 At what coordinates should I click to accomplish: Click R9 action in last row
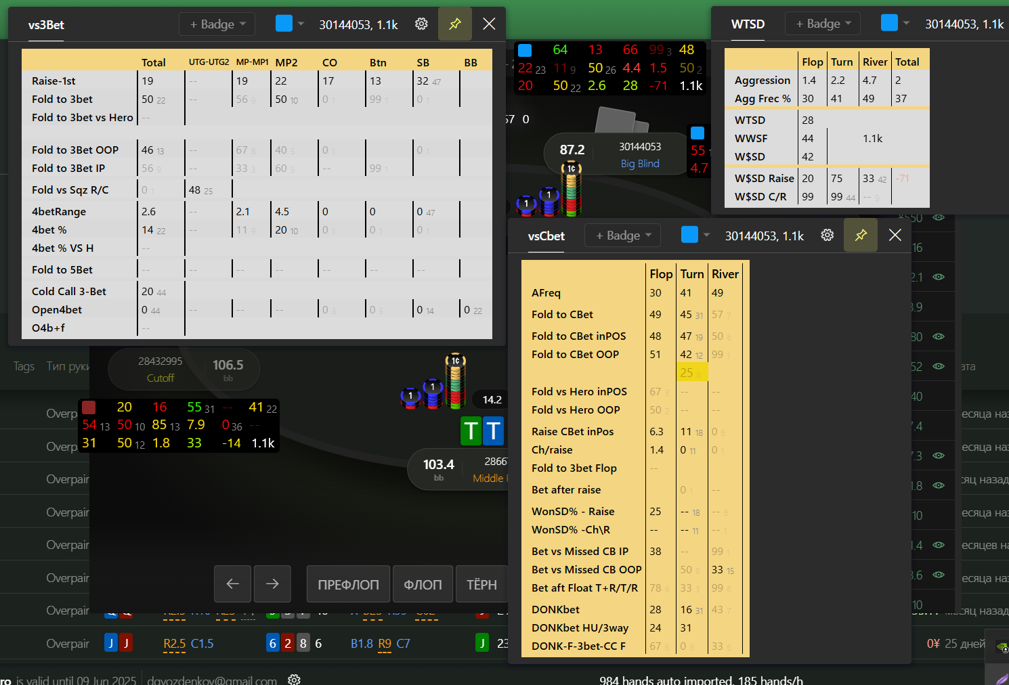click(x=385, y=644)
